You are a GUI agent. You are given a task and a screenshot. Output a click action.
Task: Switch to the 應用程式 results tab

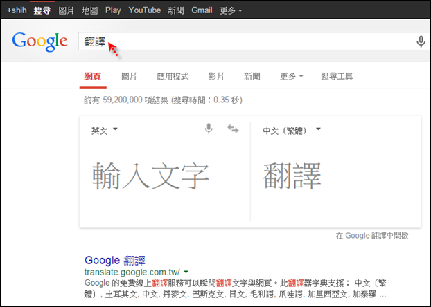coord(173,76)
